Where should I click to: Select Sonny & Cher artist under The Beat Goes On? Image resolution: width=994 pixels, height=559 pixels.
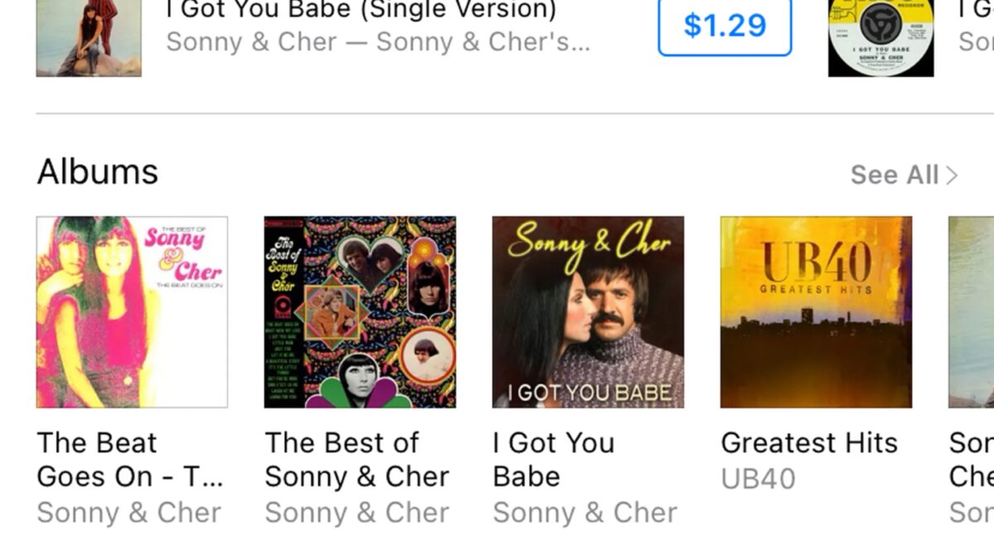point(129,513)
